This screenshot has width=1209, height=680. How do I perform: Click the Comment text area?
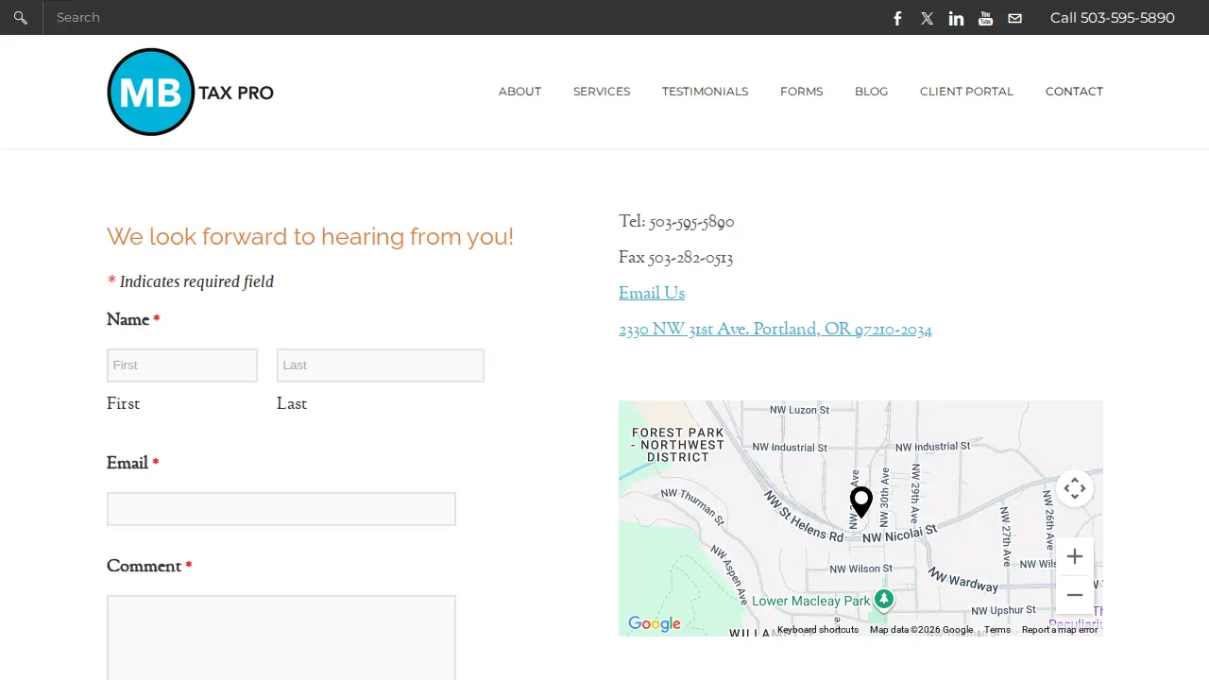tap(281, 637)
